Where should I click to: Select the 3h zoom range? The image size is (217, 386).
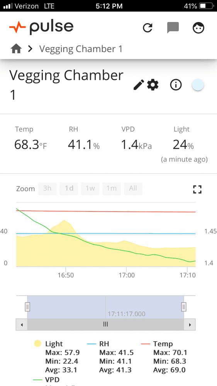47,189
